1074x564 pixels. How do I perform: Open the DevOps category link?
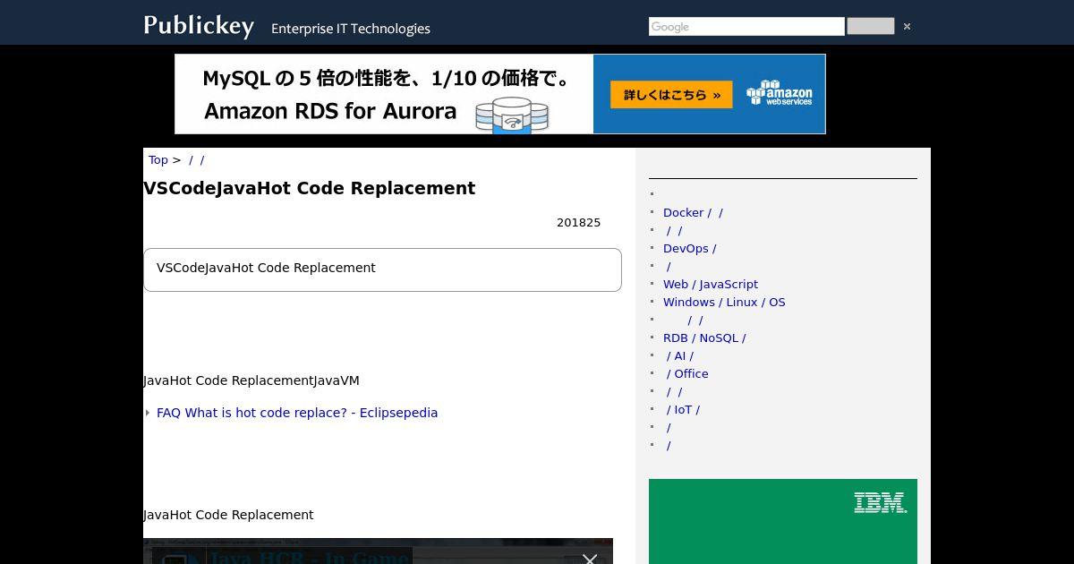click(x=689, y=248)
